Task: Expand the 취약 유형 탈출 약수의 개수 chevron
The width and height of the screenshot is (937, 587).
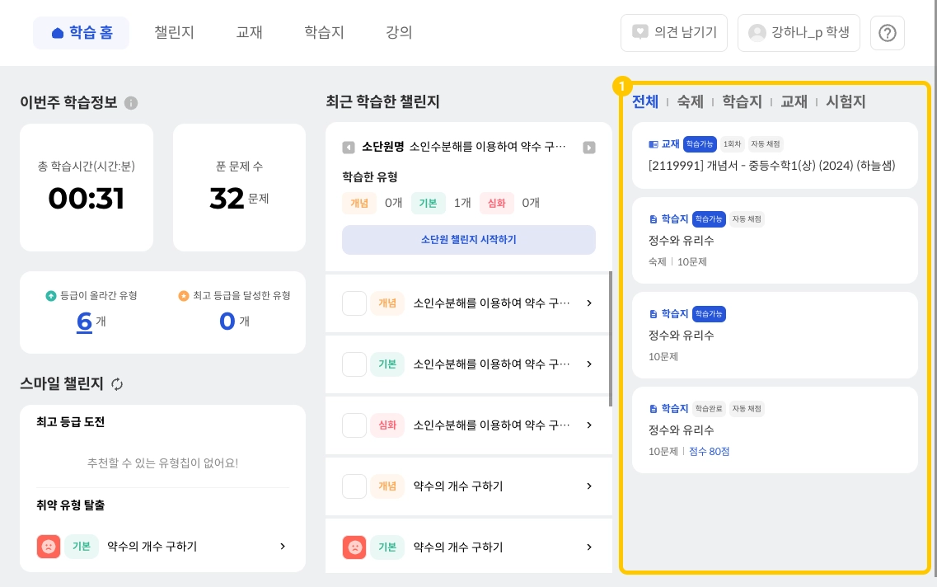Action: (x=283, y=547)
